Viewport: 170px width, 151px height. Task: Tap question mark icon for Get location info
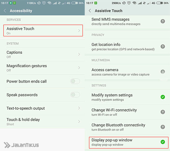tap(163, 47)
